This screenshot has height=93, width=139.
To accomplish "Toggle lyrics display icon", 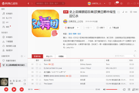I will (x=129, y=89).
